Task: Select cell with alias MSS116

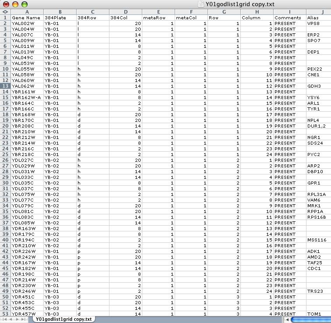Action: (x=317, y=240)
